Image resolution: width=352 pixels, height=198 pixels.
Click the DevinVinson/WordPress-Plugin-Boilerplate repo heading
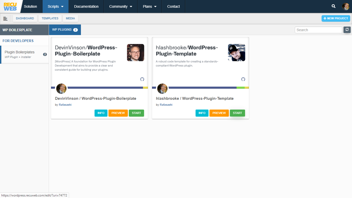pos(86,51)
